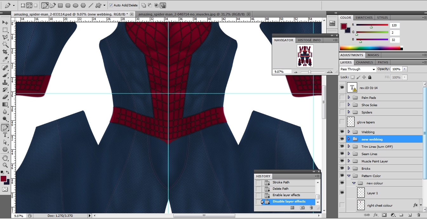The image size is (427, 219).
Task: Hide the Bricks layer group
Action: 342,168
